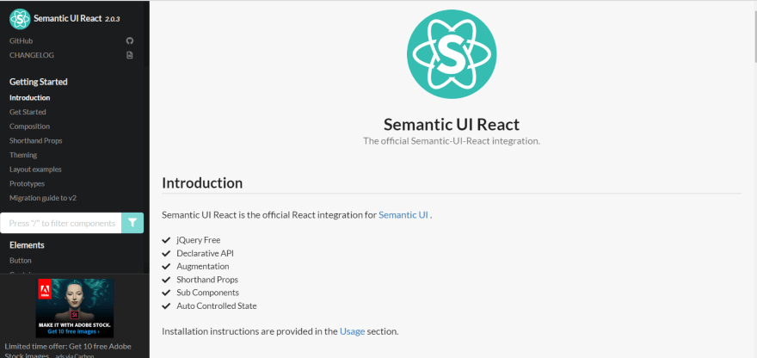Click the checkmark next to Auto Controlled State
The image size is (757, 358).
tap(167, 306)
